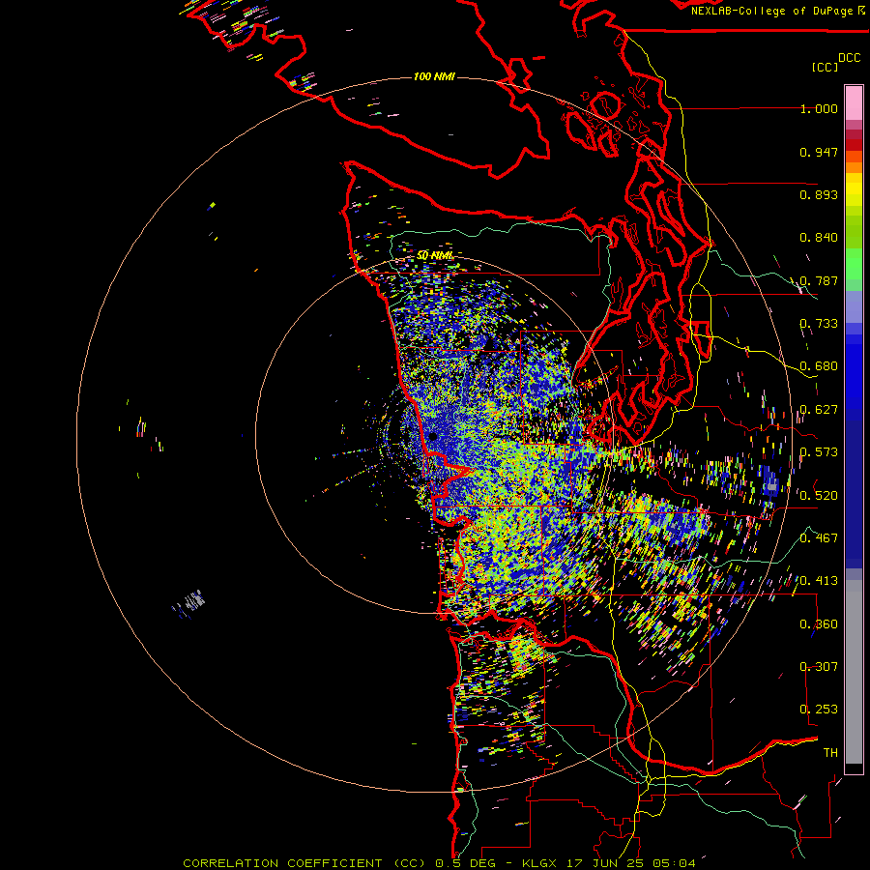
Task: Click the 05:04 timestamp
Action: (x=674, y=863)
